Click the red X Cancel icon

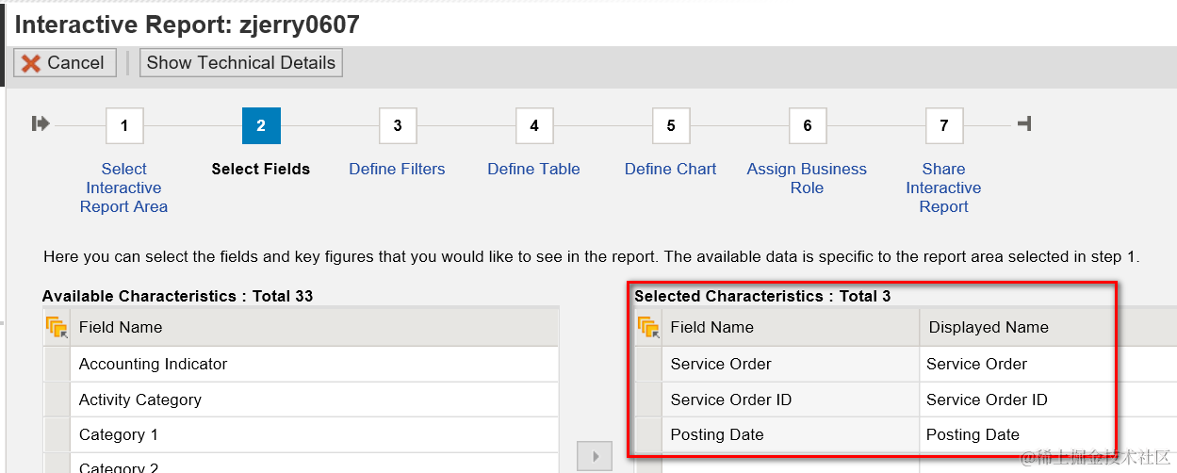point(31,63)
